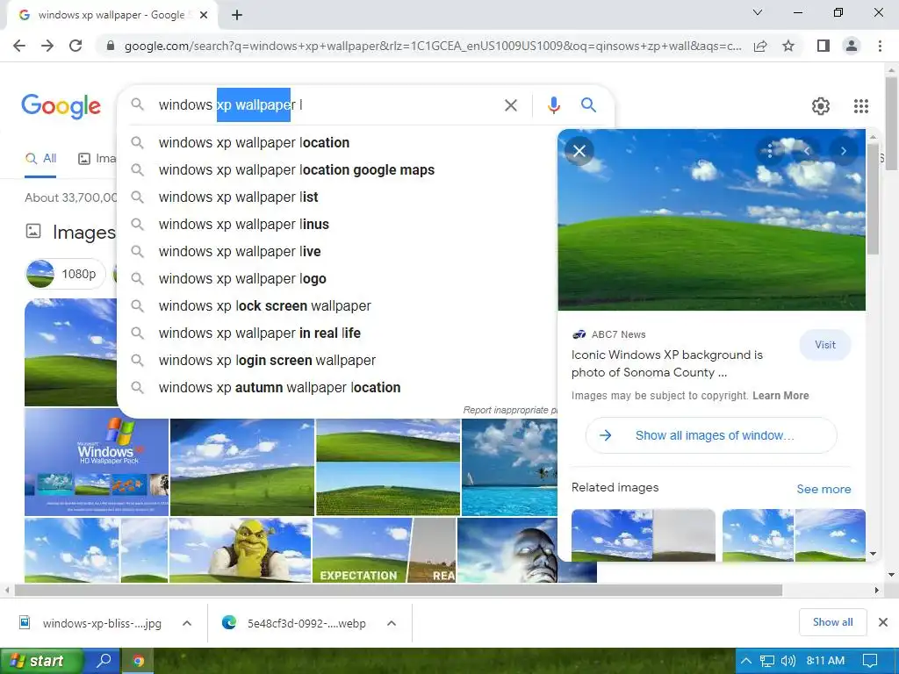This screenshot has height=674, width=899.
Task: Close the image preview panel
Action: [579, 151]
